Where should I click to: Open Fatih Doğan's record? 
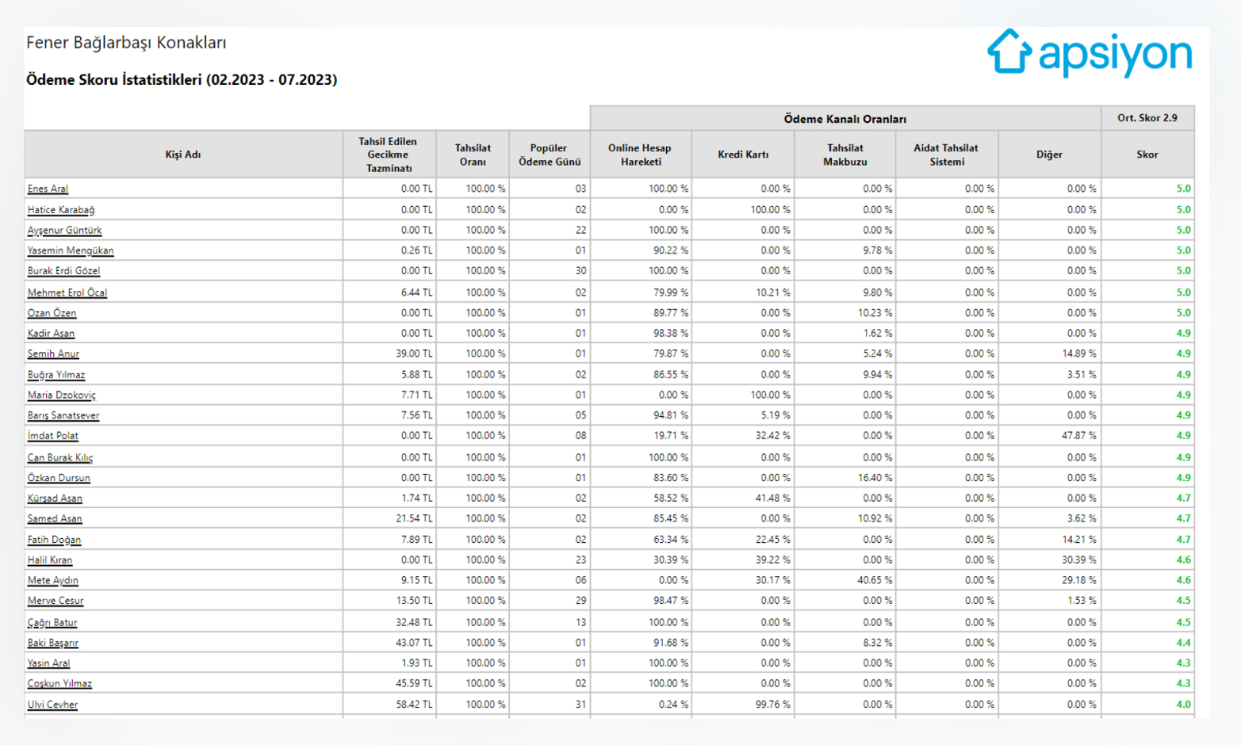(x=54, y=540)
